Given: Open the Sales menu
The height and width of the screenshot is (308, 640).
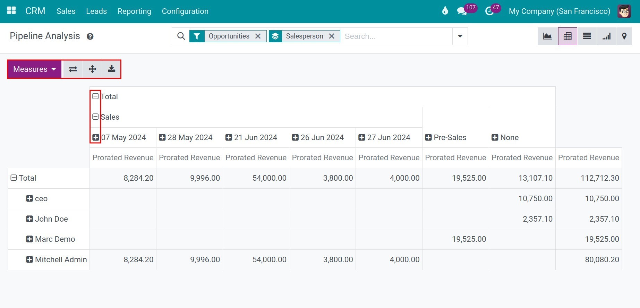Looking at the screenshot, I should pos(66,11).
